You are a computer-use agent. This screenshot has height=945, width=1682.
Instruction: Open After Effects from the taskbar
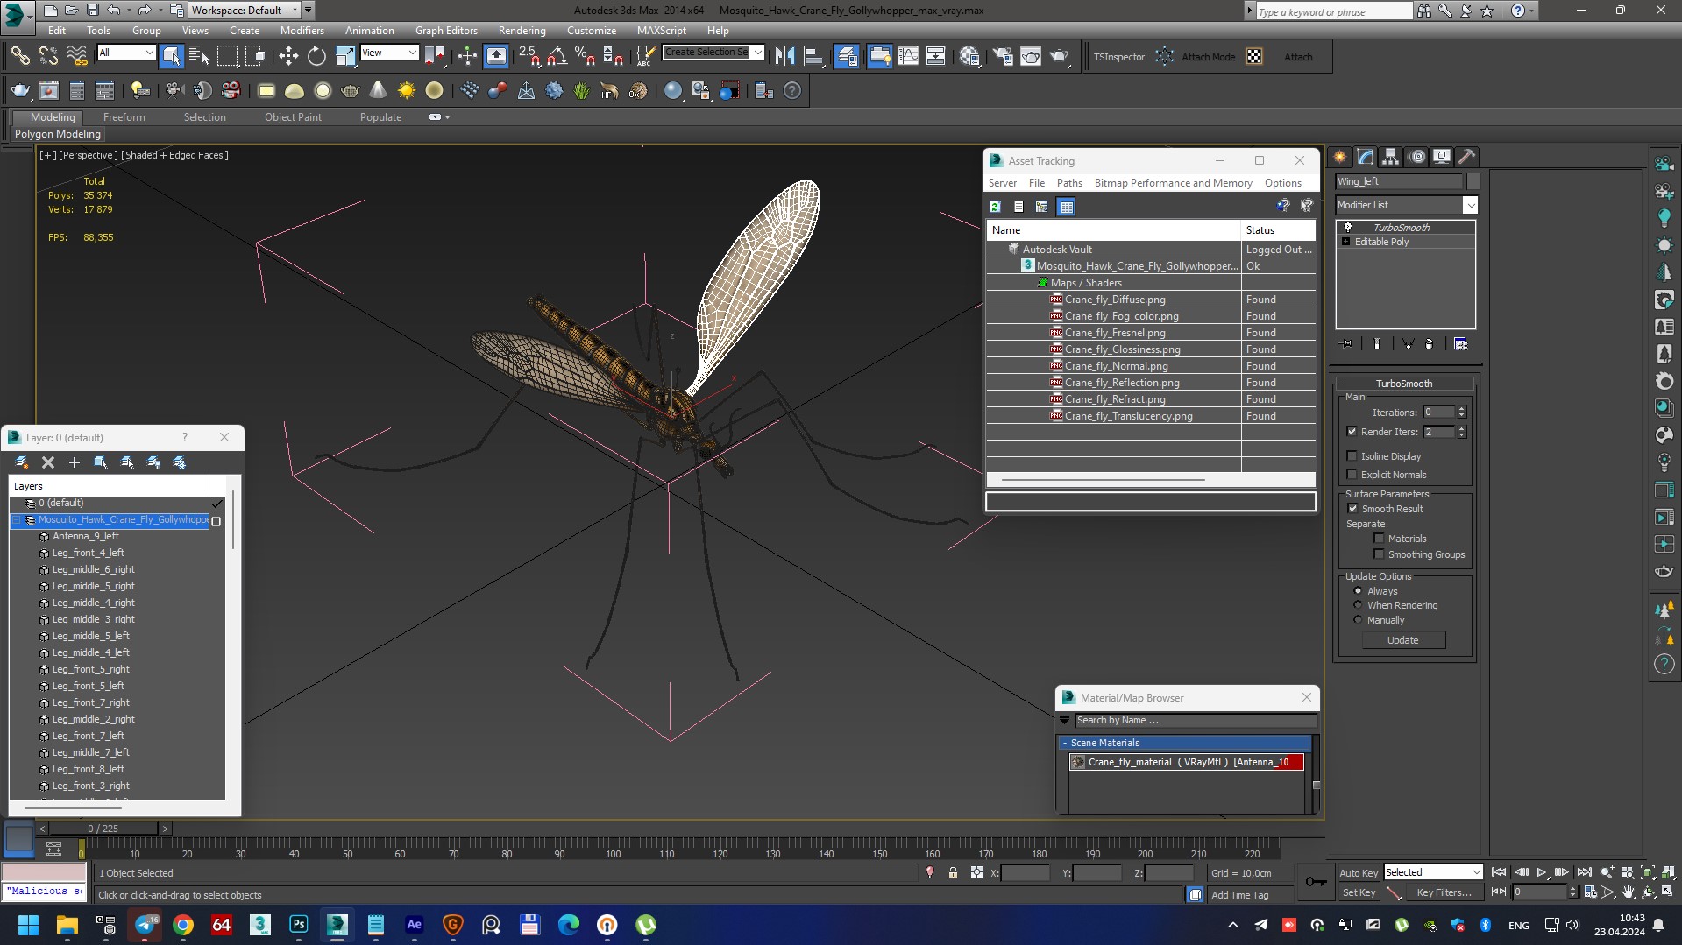415,925
